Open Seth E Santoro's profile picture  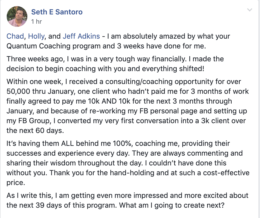coord(17,16)
